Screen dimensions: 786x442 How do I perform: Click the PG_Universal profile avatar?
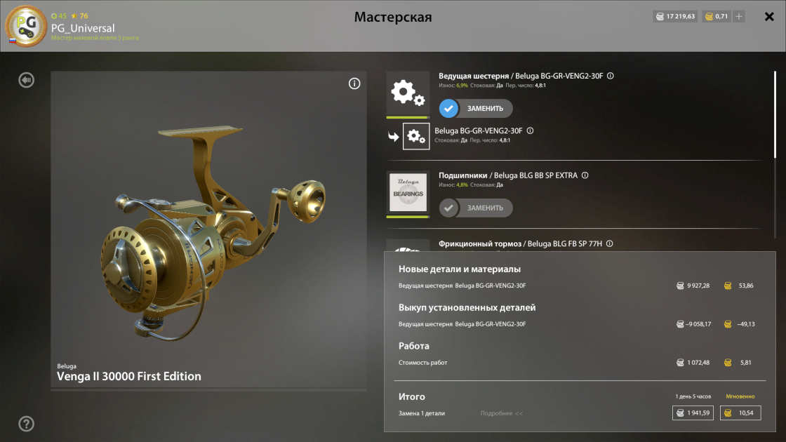coord(26,26)
